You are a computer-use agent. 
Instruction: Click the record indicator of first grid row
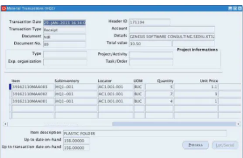10,87
